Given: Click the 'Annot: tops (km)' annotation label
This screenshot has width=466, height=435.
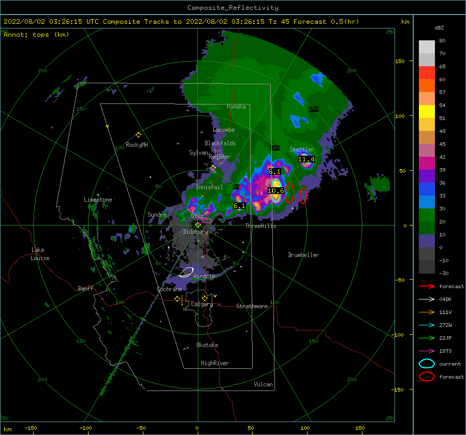Looking at the screenshot, I should (x=36, y=35).
